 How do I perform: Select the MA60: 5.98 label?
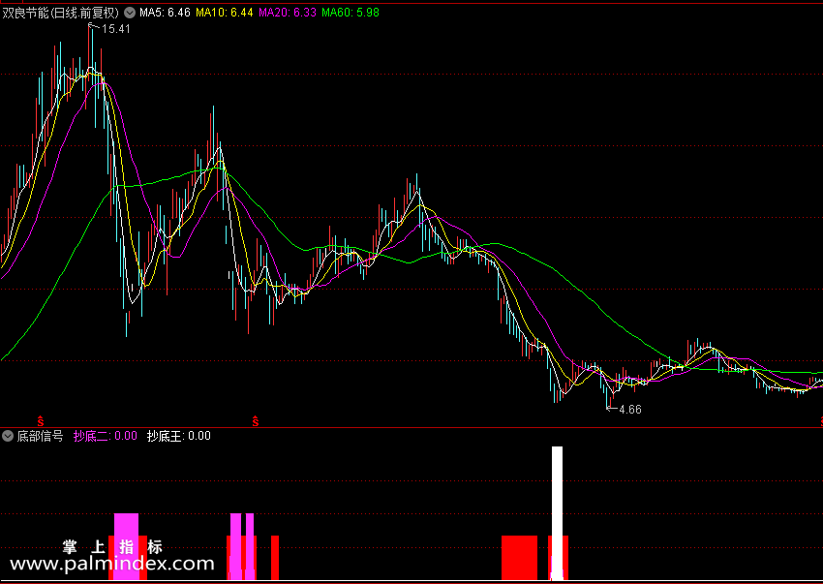(x=351, y=13)
